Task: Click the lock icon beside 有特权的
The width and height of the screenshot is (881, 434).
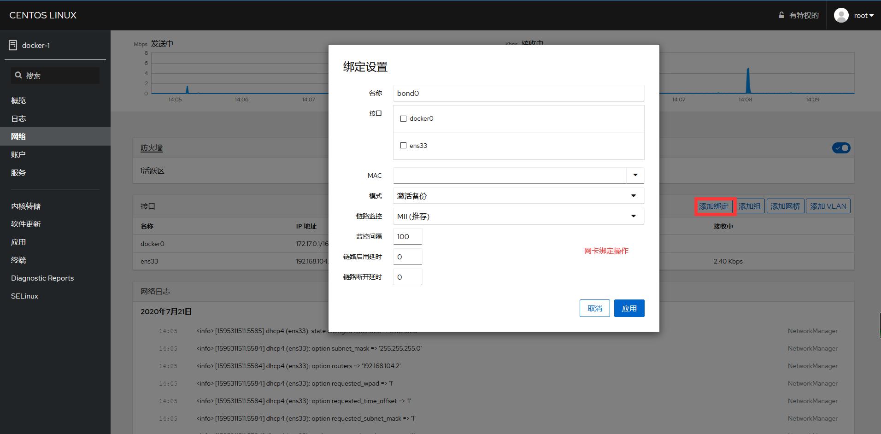Action: point(781,15)
